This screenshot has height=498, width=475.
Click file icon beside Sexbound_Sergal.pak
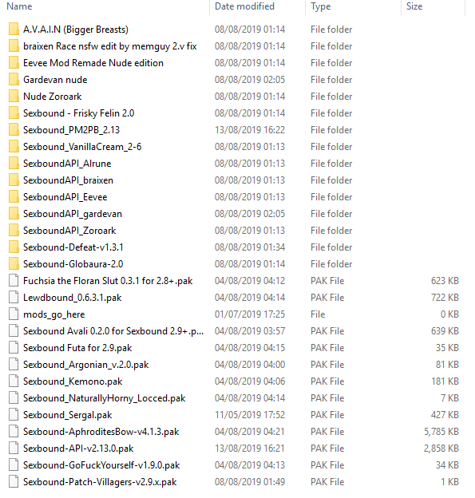pos(14,415)
